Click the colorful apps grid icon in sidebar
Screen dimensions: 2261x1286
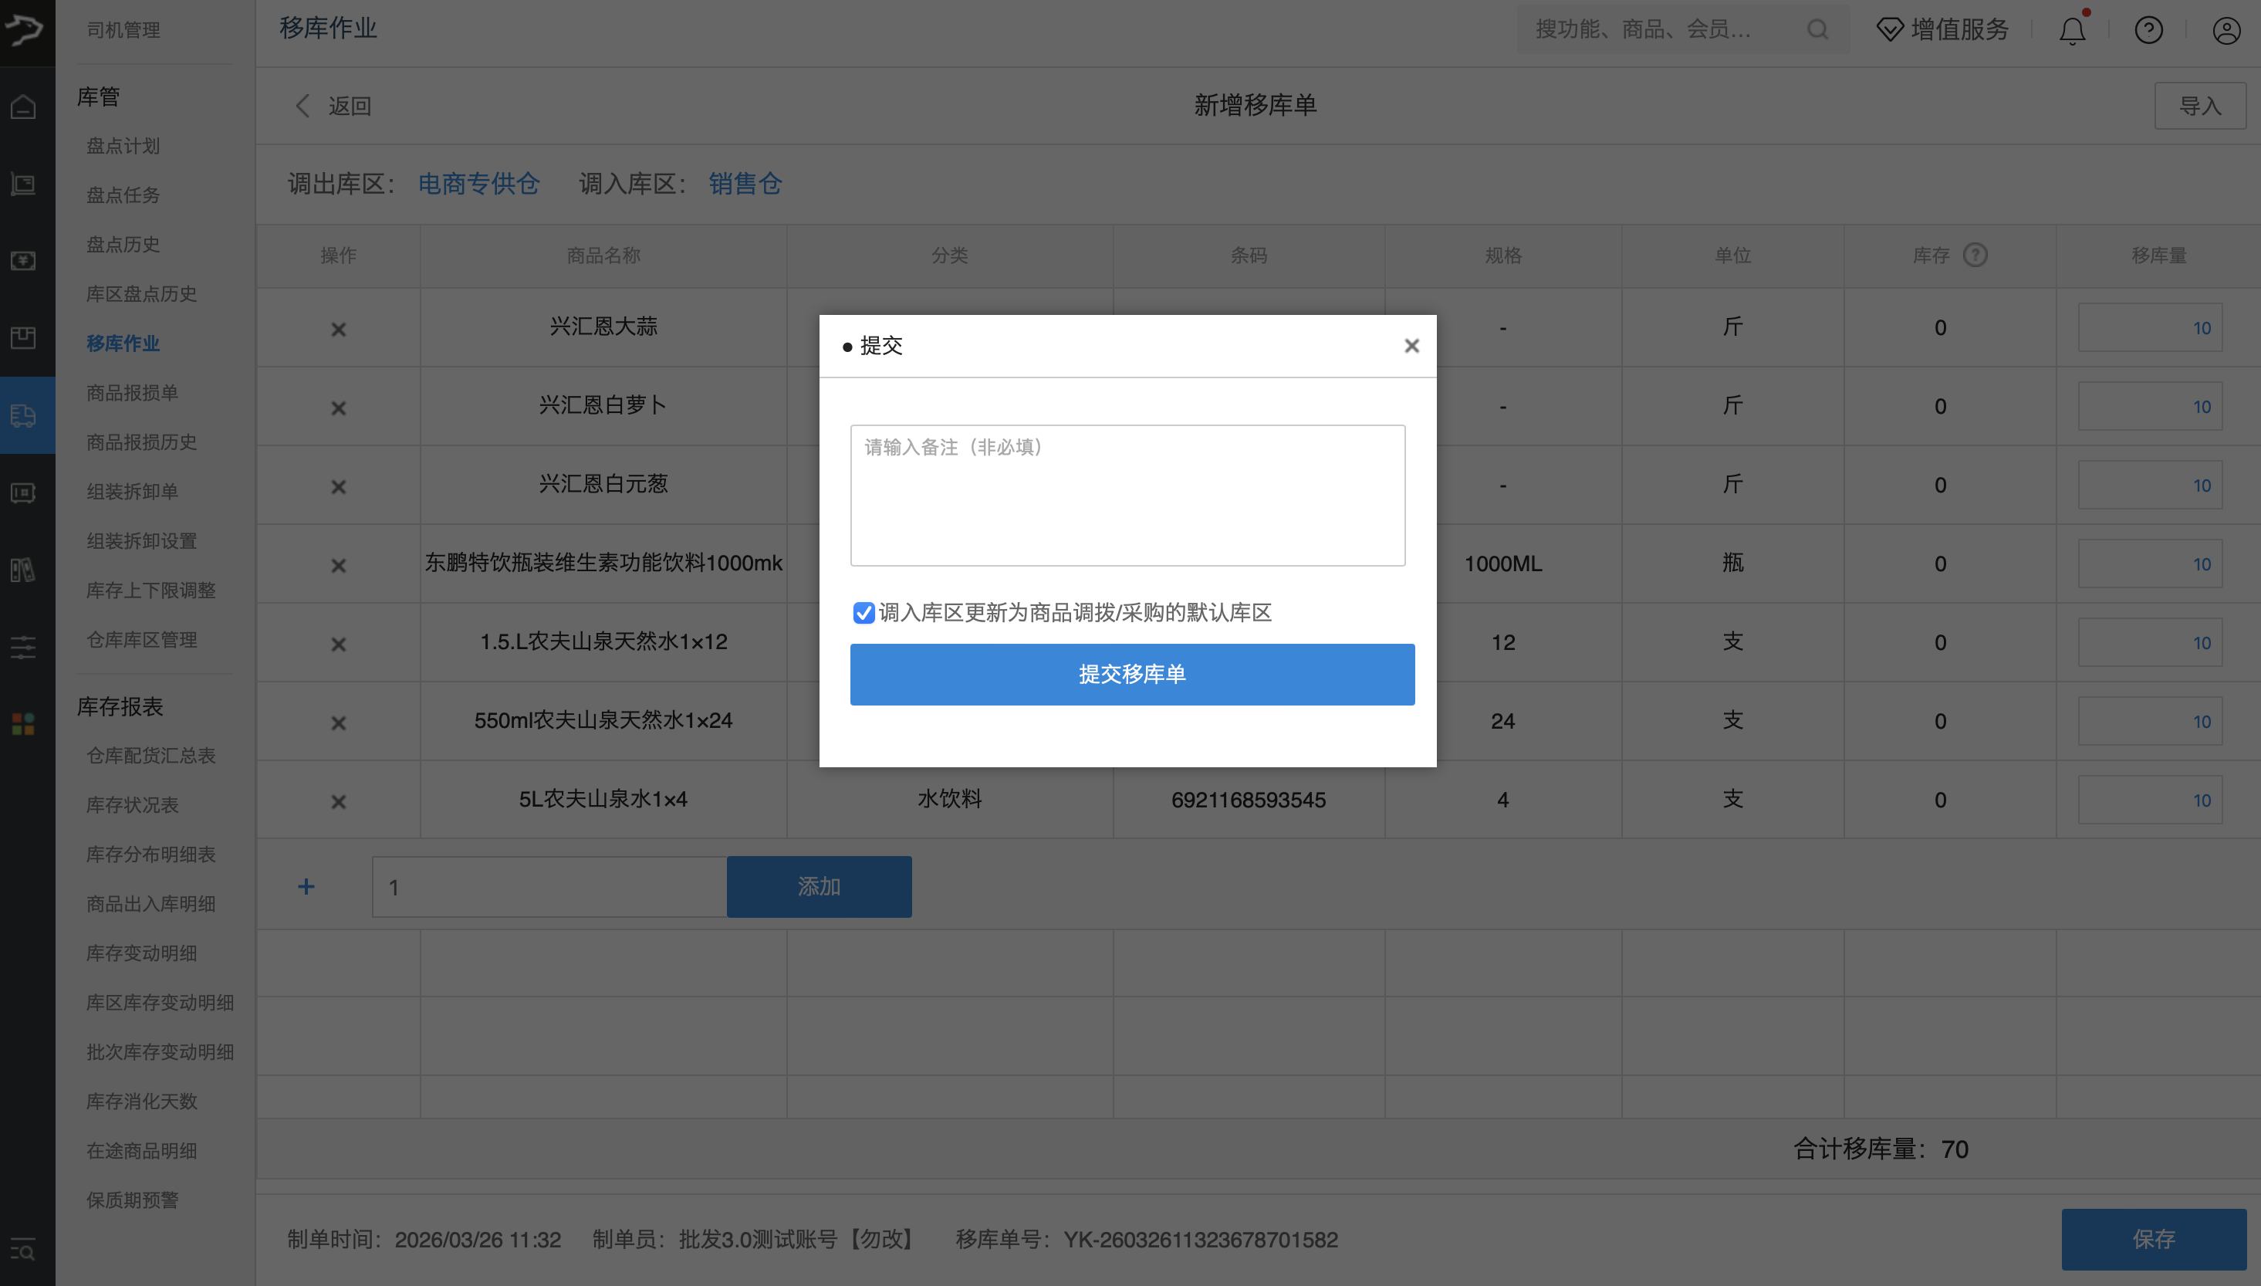point(22,724)
